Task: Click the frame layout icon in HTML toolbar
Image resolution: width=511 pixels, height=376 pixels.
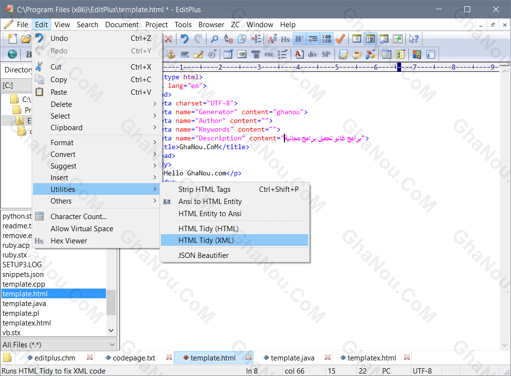Action: point(430,54)
